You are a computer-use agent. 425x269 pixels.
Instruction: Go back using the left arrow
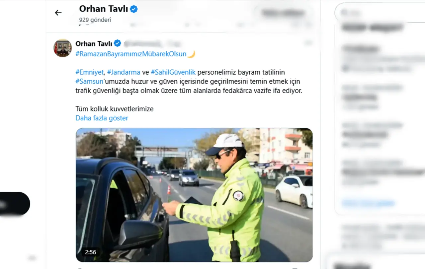(x=58, y=13)
